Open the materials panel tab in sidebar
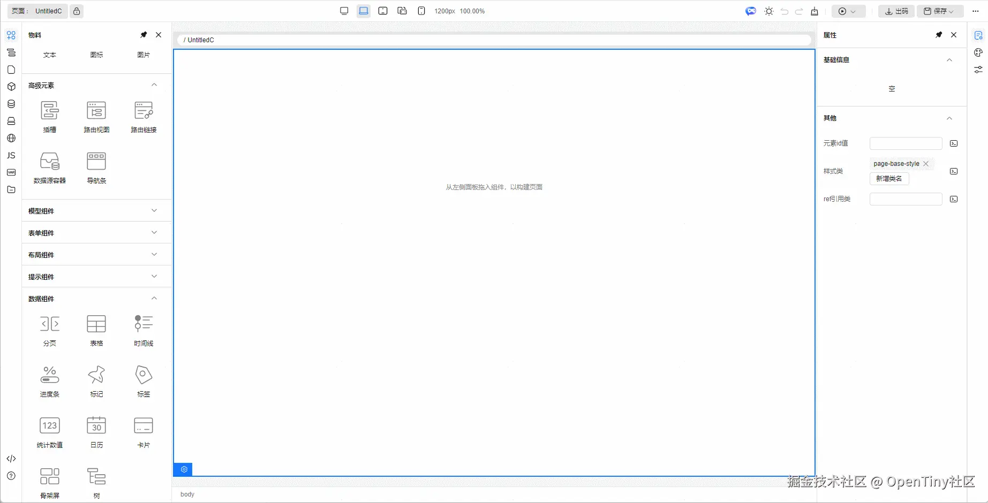This screenshot has height=503, width=988. point(11,35)
